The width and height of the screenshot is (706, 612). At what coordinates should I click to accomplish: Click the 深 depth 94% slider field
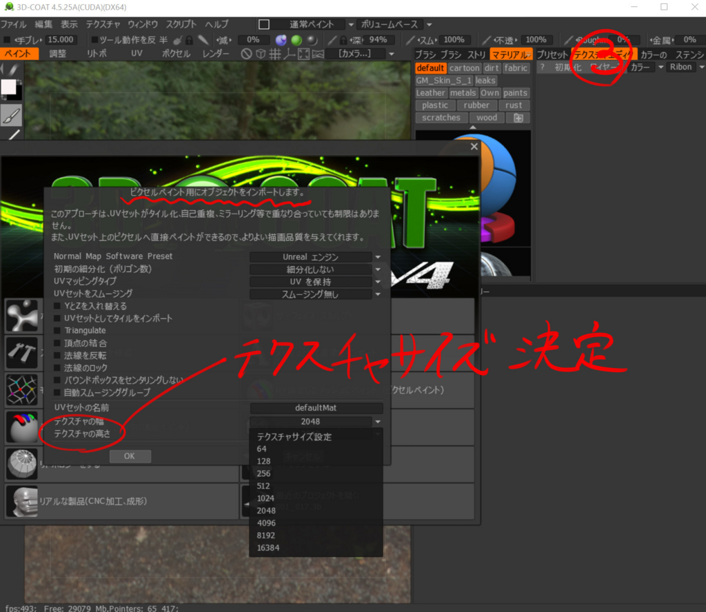click(379, 40)
